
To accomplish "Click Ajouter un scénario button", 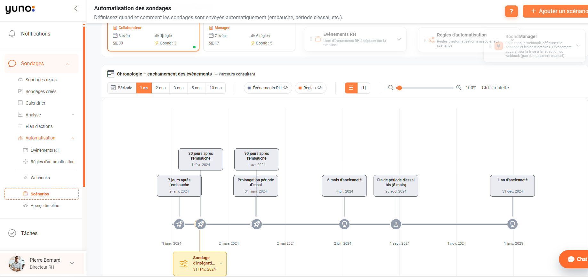I will [x=556, y=11].
